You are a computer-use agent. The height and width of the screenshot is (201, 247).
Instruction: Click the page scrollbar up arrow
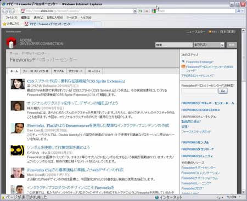(243, 30)
